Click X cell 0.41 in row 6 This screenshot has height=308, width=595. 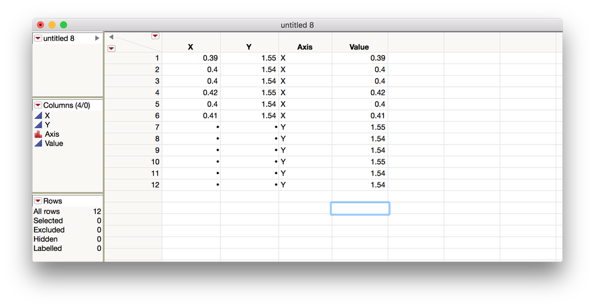(x=191, y=115)
